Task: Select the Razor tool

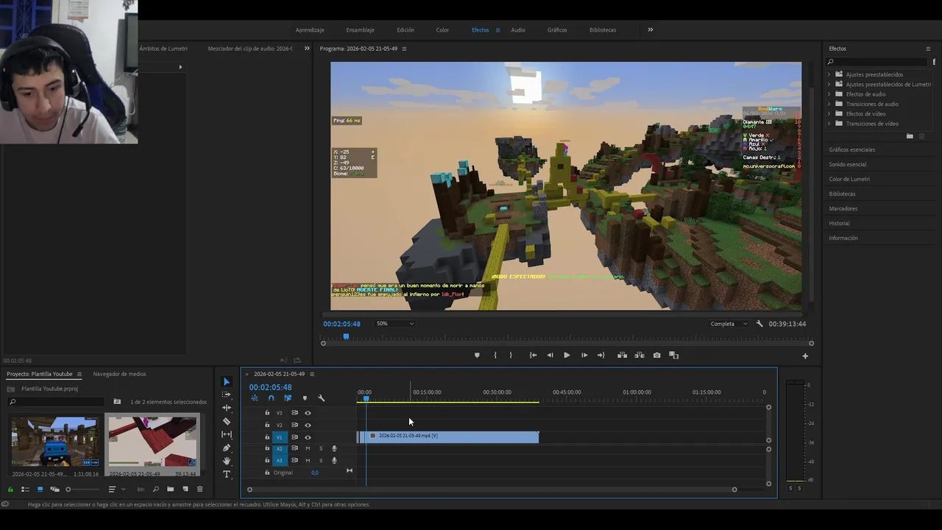Action: click(227, 421)
